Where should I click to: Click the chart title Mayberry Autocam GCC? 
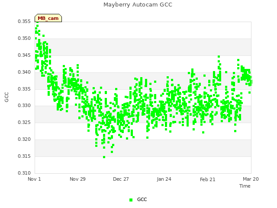[138, 5]
